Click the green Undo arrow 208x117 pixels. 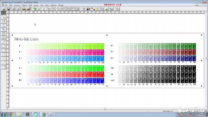coord(35,9)
